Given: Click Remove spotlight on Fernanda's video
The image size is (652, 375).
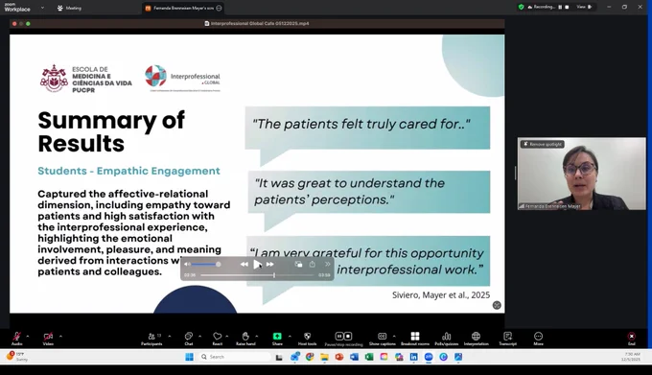Looking at the screenshot, I should coord(543,144).
